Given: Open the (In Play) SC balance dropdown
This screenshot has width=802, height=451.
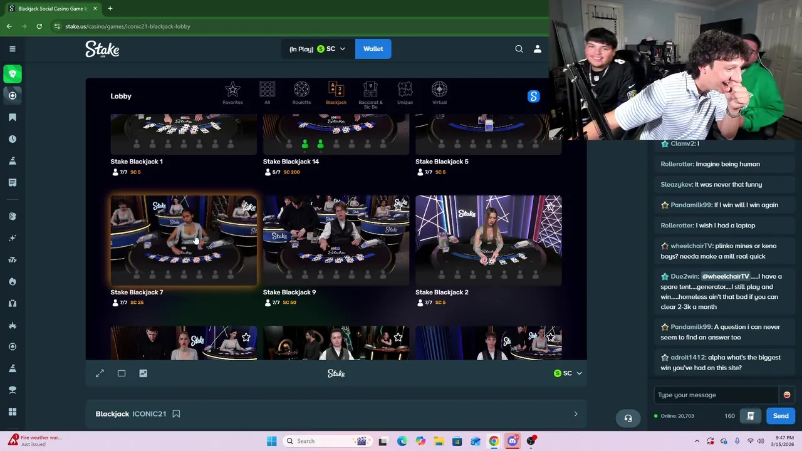Looking at the screenshot, I should click(317, 49).
